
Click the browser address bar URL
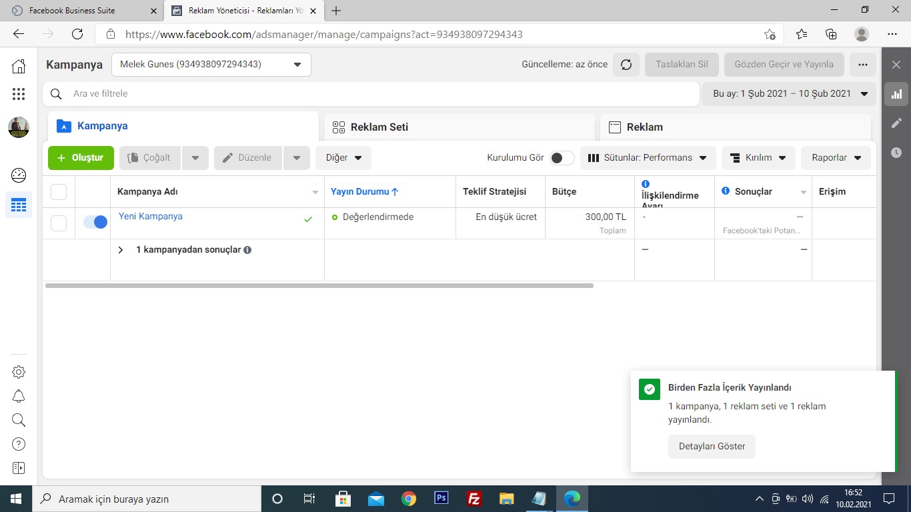324,34
